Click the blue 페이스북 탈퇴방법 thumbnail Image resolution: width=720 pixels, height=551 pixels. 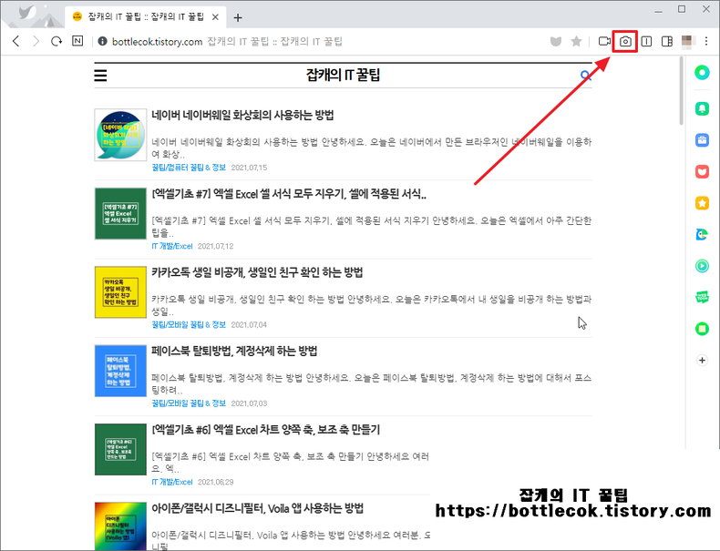(x=120, y=371)
